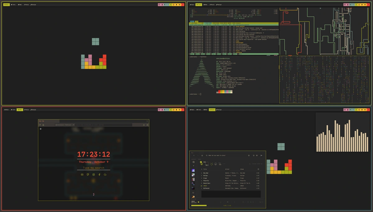Open Spotify notifications via the bell icon

click(x=254, y=156)
